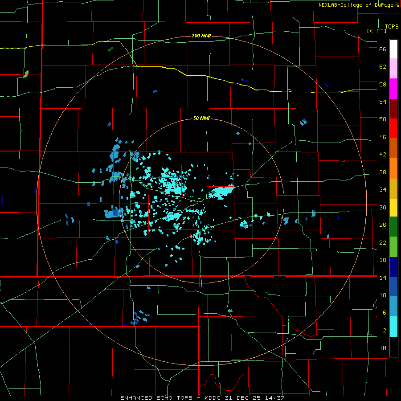Click the '54' legend value
Screen dimensions: 401x401
pyautogui.click(x=383, y=102)
